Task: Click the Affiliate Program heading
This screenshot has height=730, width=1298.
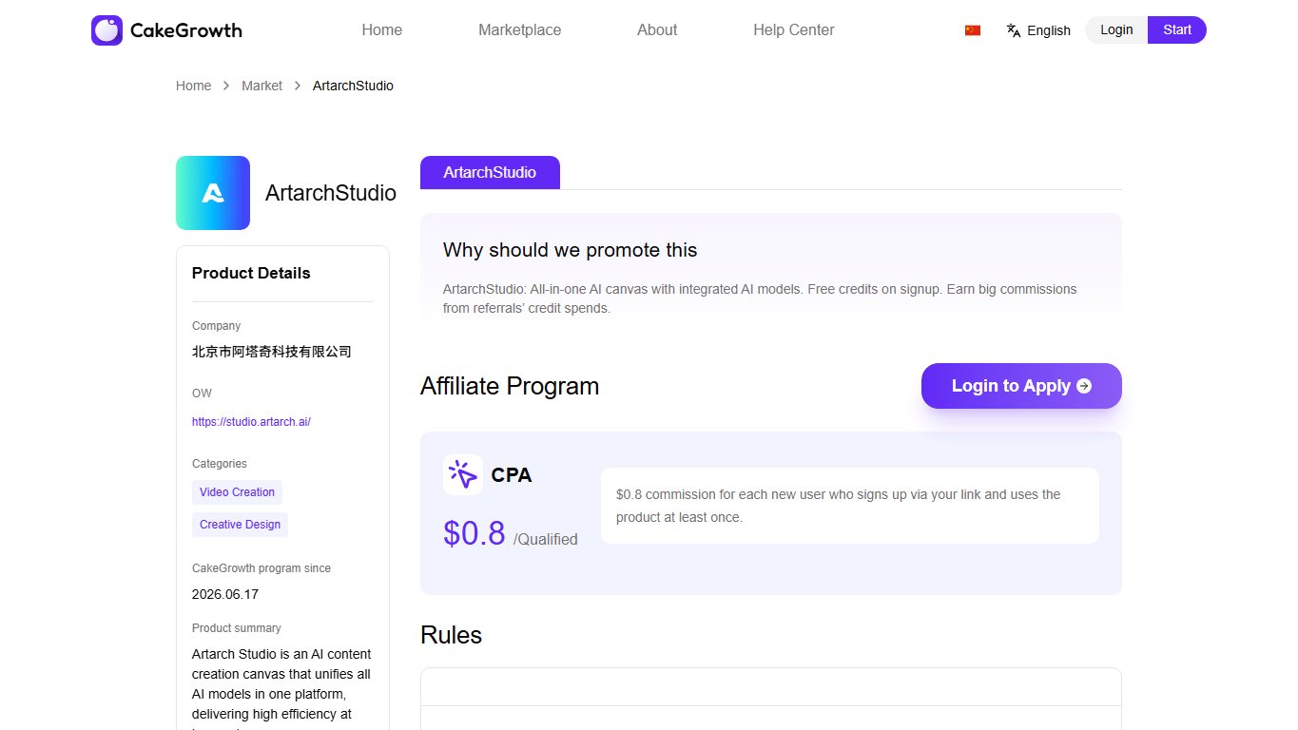Action: pos(510,386)
